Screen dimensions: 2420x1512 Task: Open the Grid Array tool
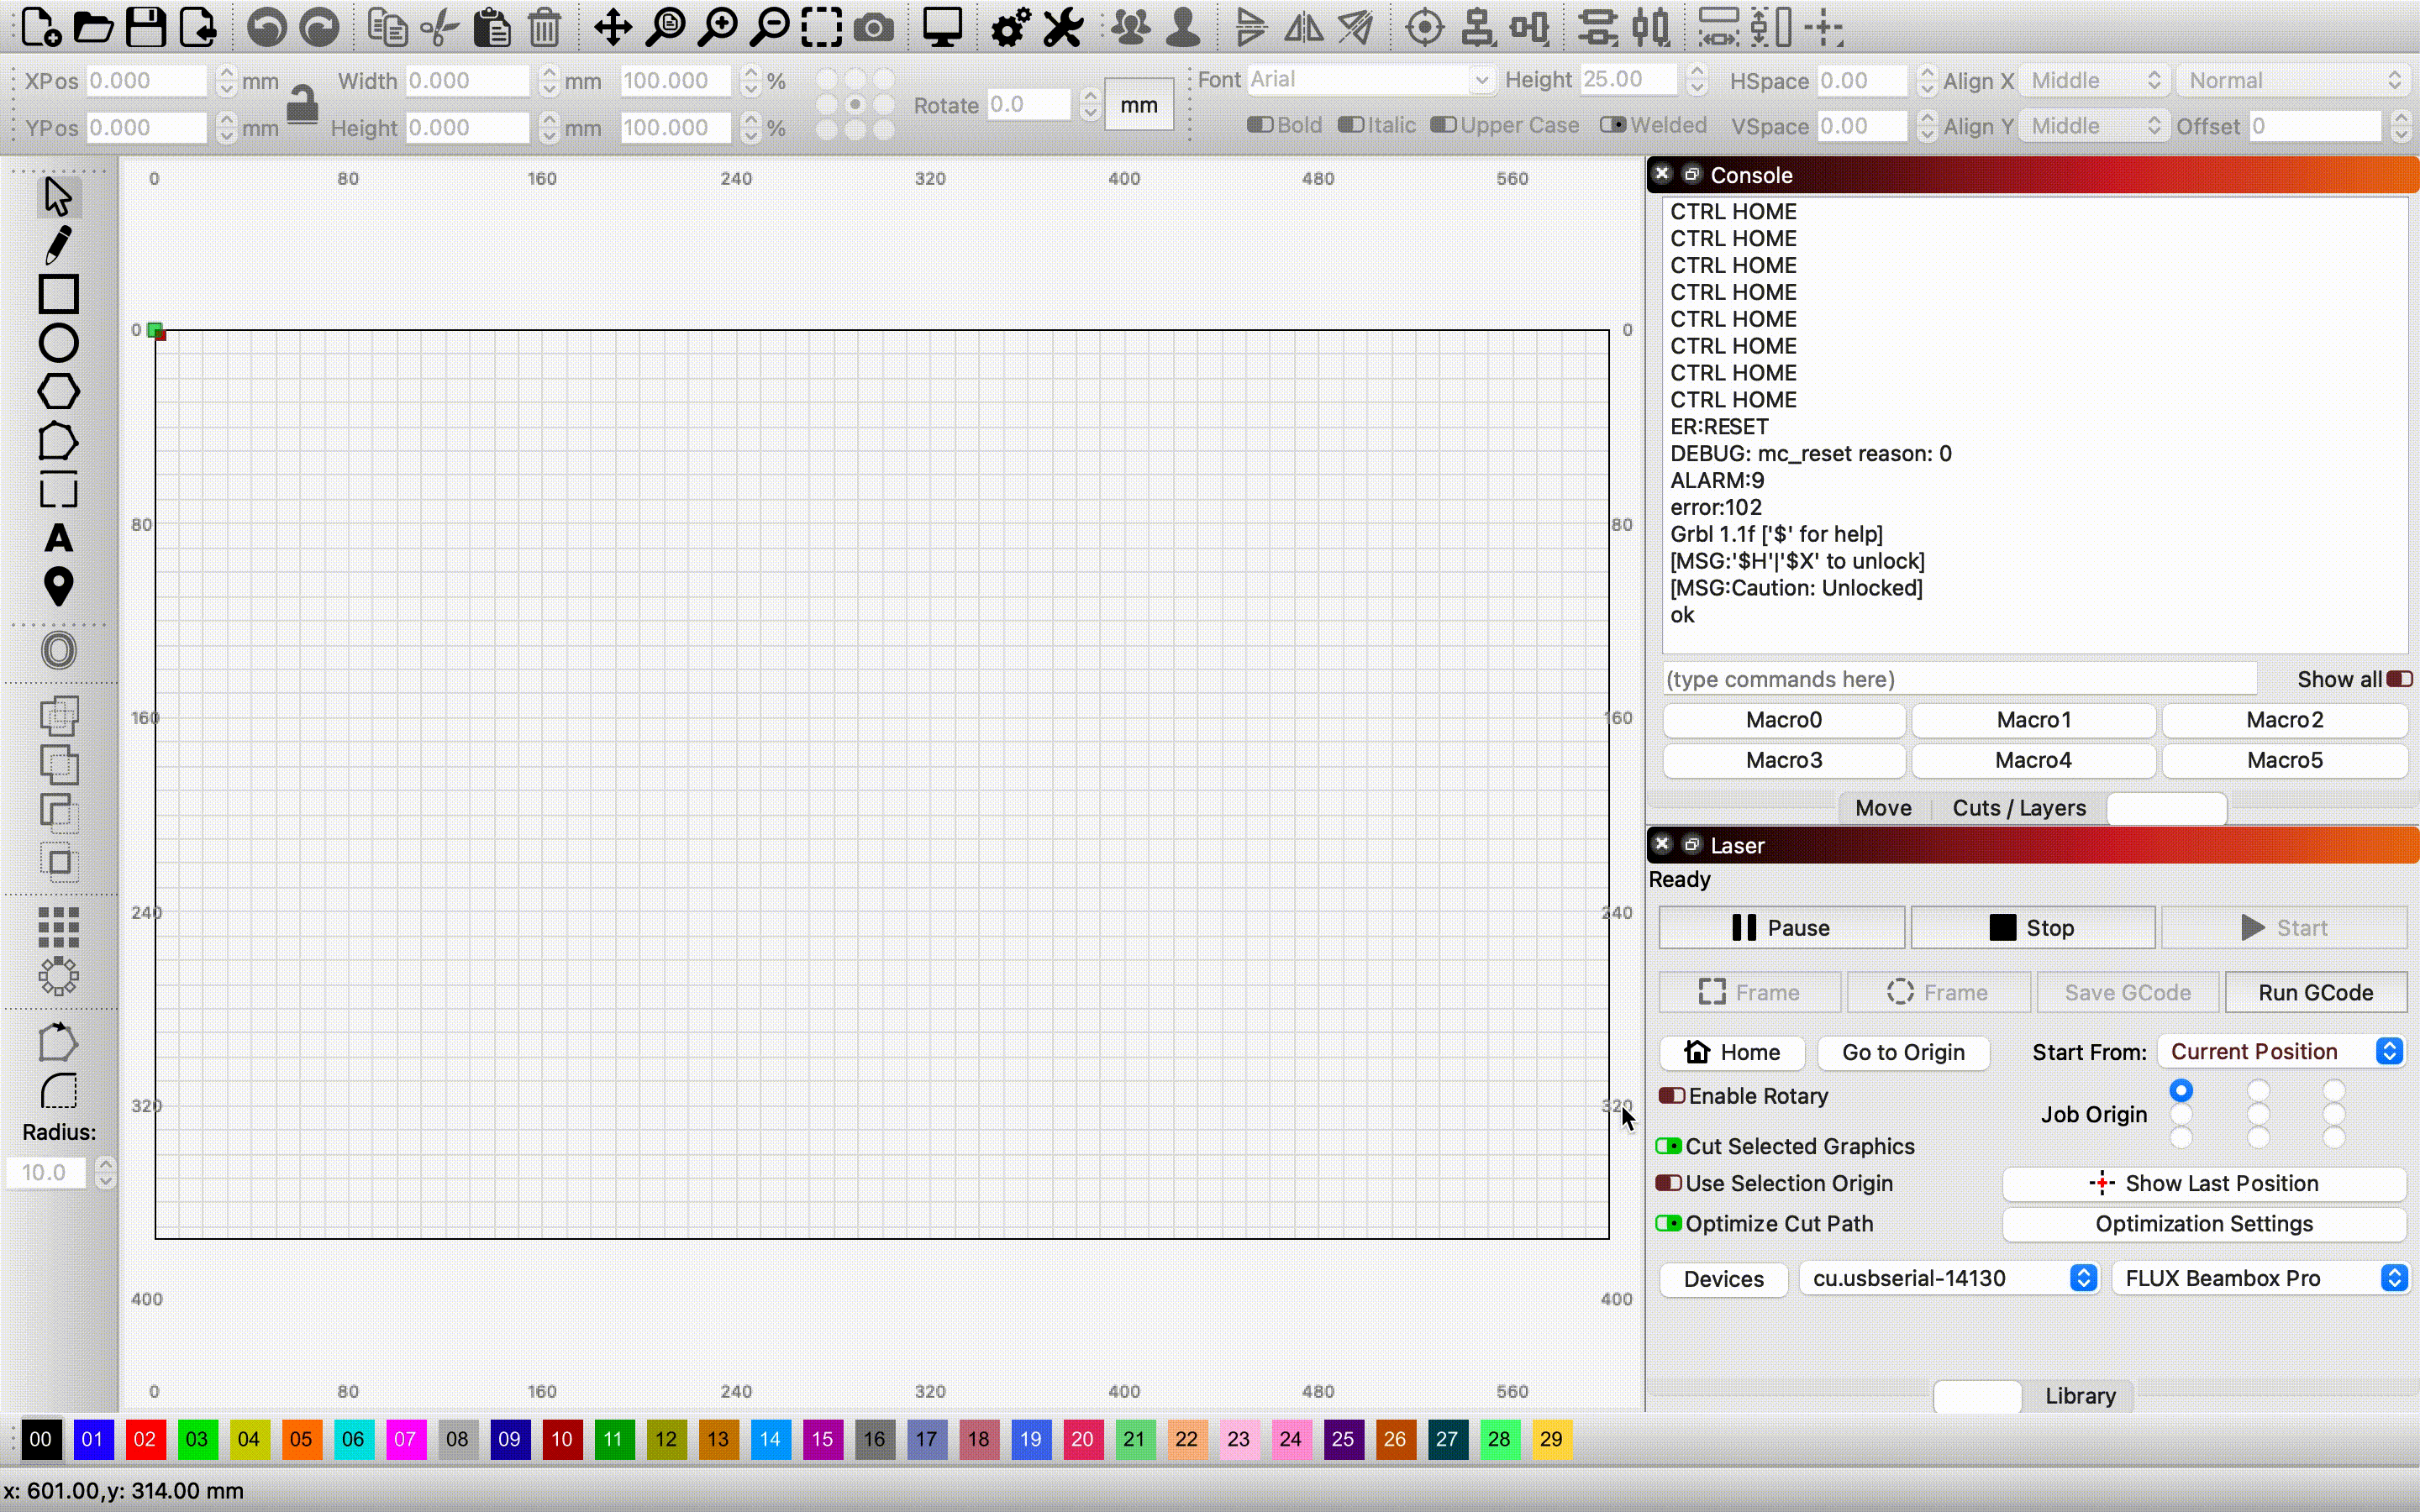58,927
